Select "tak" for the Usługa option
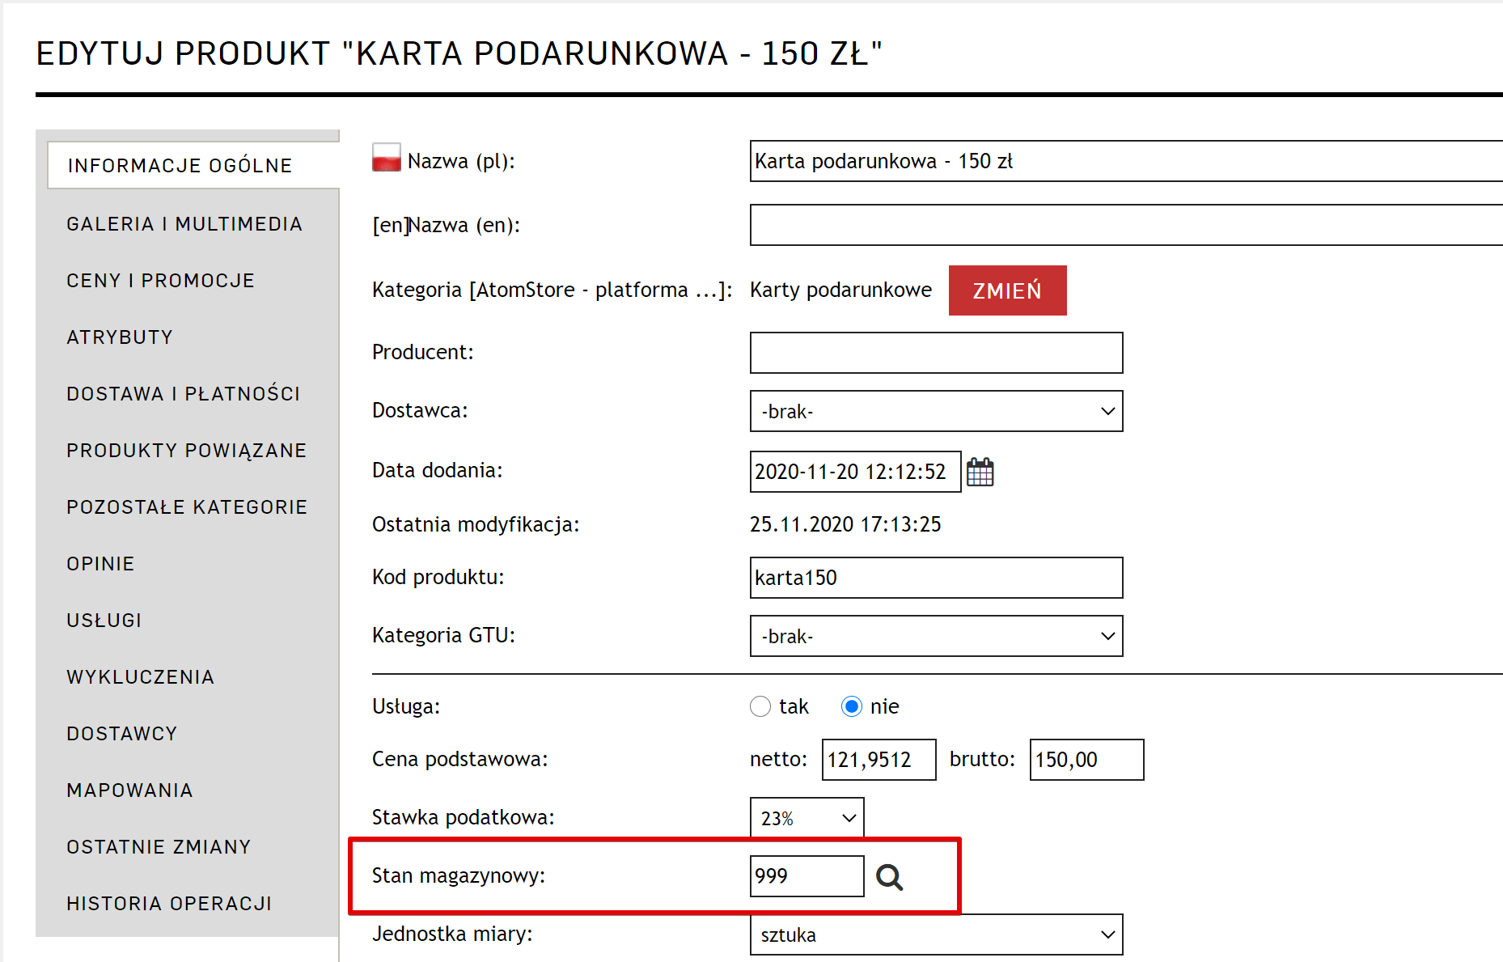 point(760,706)
